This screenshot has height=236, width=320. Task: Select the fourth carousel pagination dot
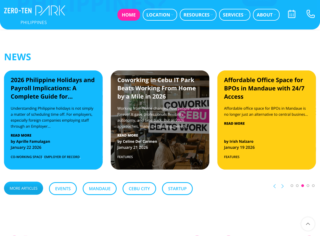(308, 186)
